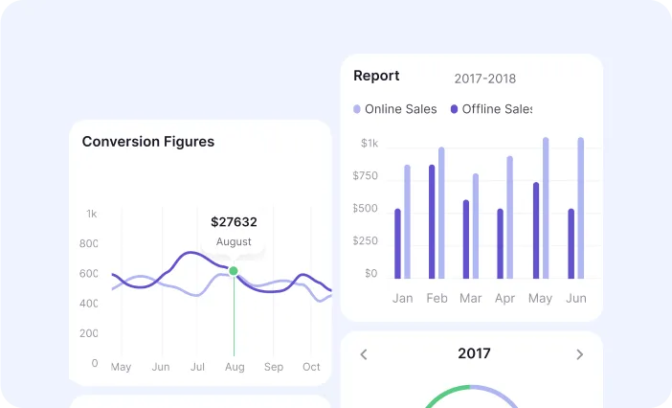Click Jul label on Conversion chart
672x408 pixels.
tap(197, 367)
